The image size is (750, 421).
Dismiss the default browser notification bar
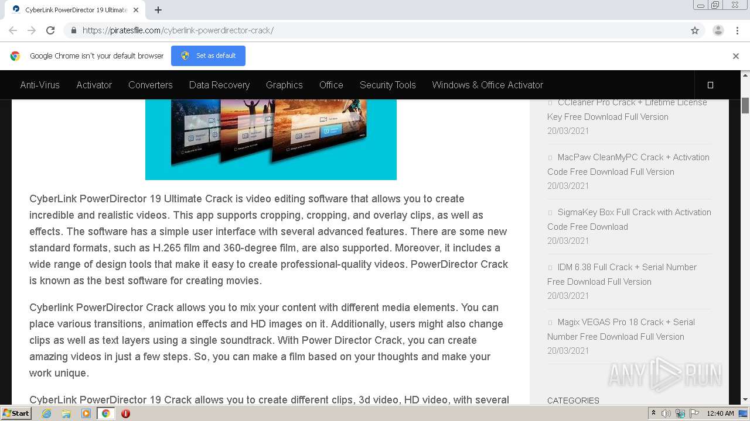tap(736, 56)
